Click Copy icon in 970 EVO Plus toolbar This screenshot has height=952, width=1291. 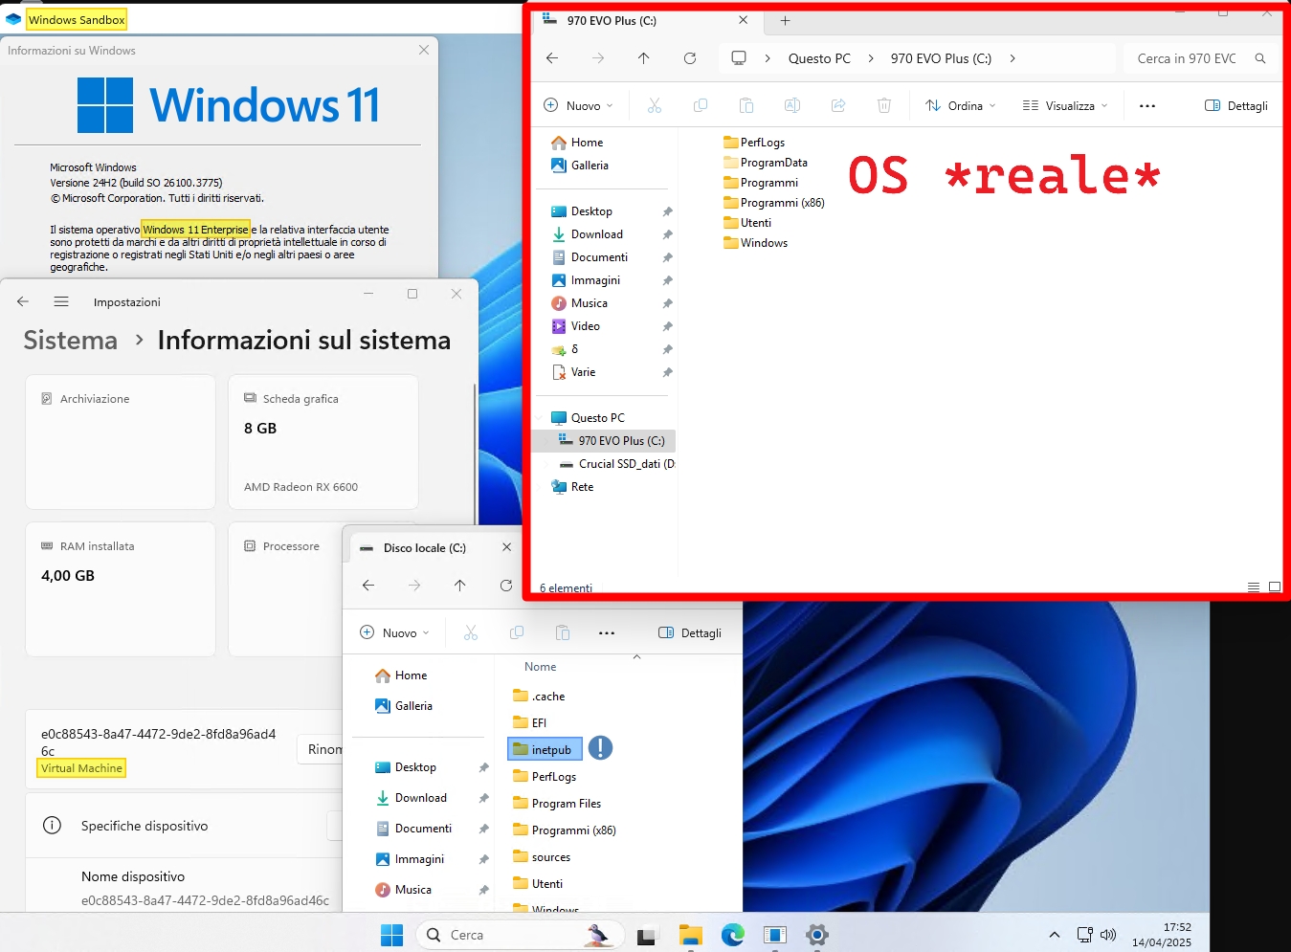click(x=701, y=105)
